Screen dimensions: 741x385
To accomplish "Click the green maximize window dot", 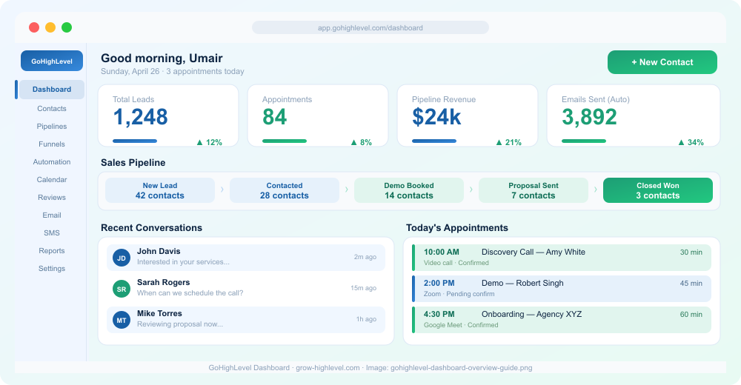I will click(x=67, y=27).
